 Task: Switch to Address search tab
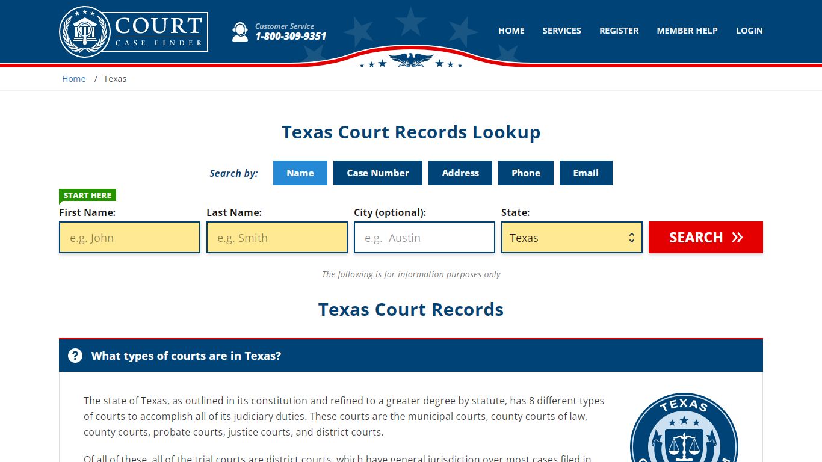coord(460,173)
